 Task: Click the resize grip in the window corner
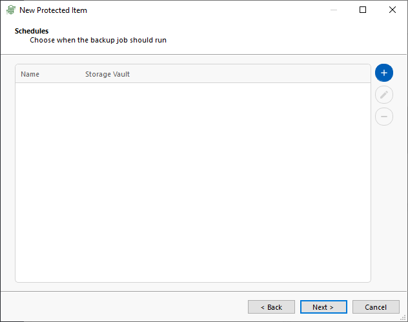(x=403, y=318)
